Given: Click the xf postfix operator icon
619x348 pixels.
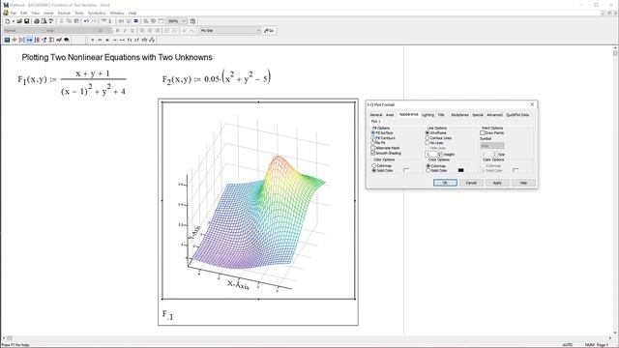Looking at the screenshot, I should point(137,40).
